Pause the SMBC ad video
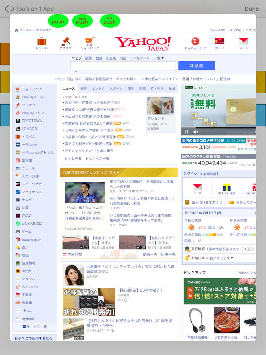The height and width of the screenshot is (355, 266). (187, 132)
